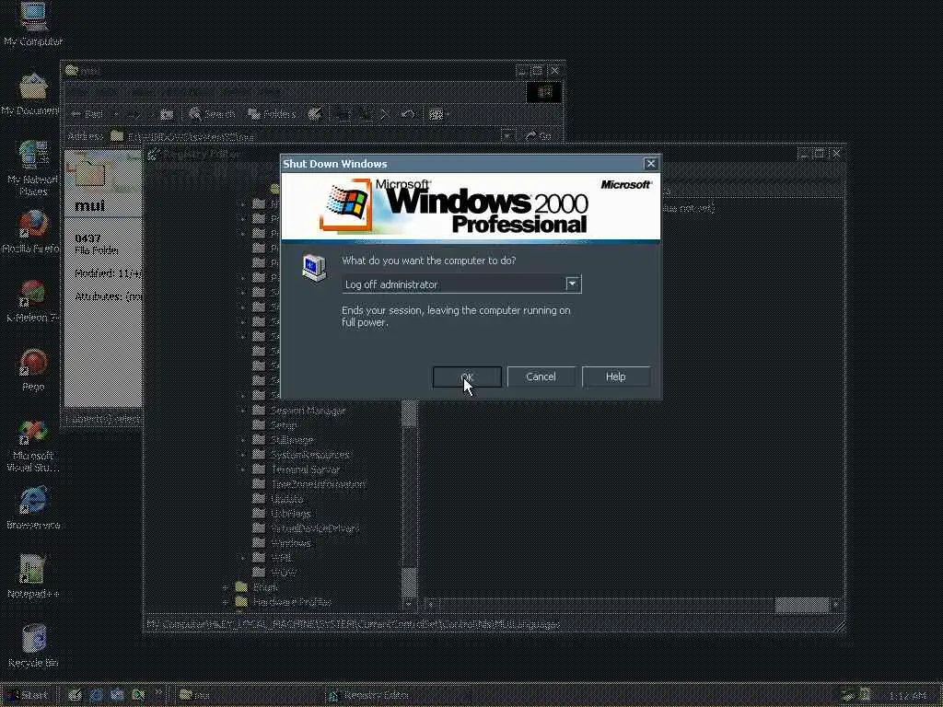
Task: Confirm with the OK button
Action: (467, 377)
